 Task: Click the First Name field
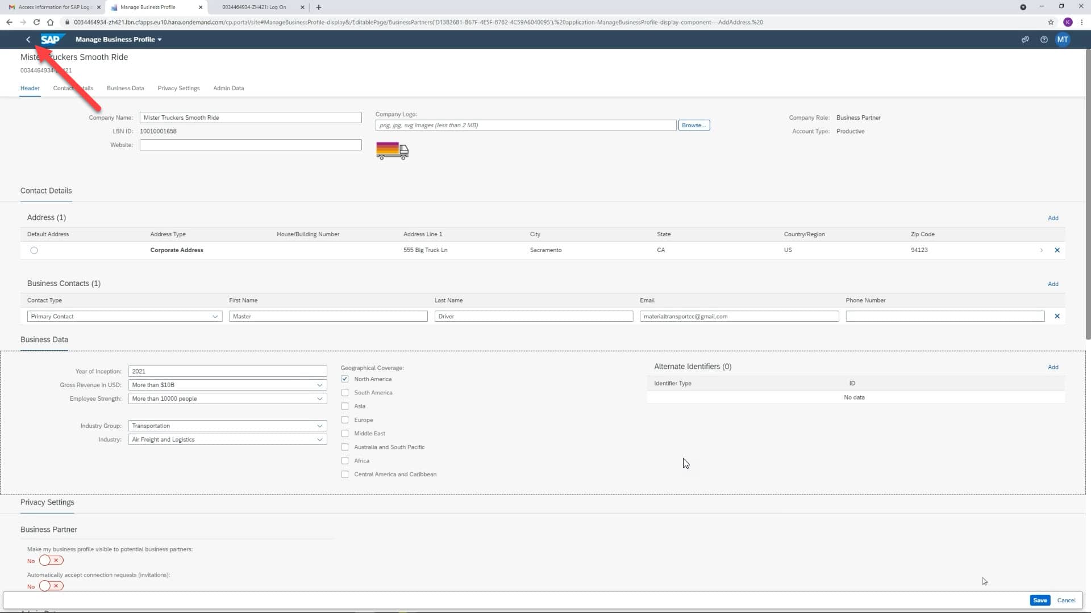[328, 316]
